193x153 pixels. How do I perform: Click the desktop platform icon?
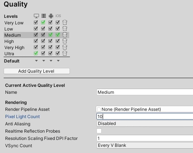[x=36, y=16]
